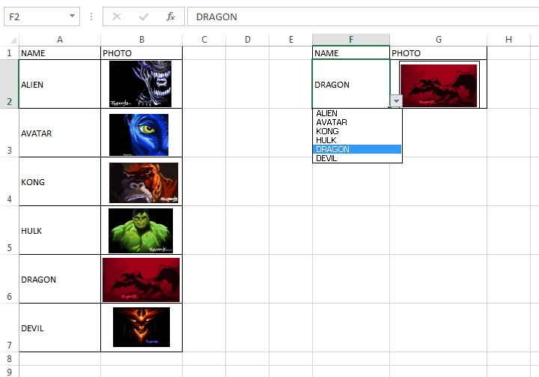Choose KONG from the dropdown list
The height and width of the screenshot is (377, 539).
coord(357,131)
